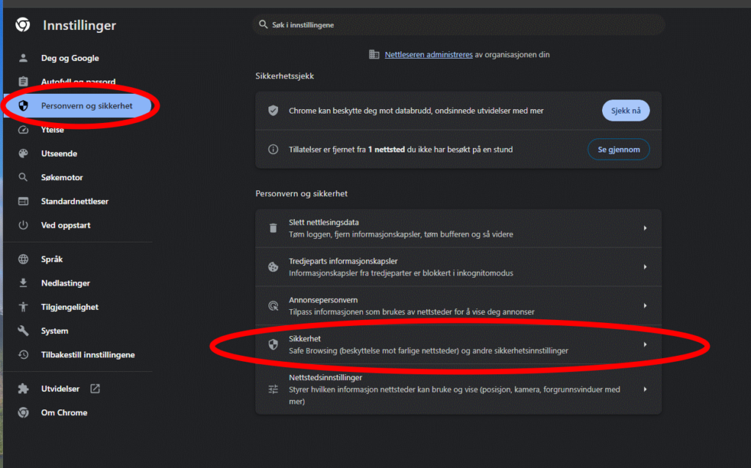Expand Slett nettlesingsdata with its arrow
751x468 pixels.
[x=645, y=229]
